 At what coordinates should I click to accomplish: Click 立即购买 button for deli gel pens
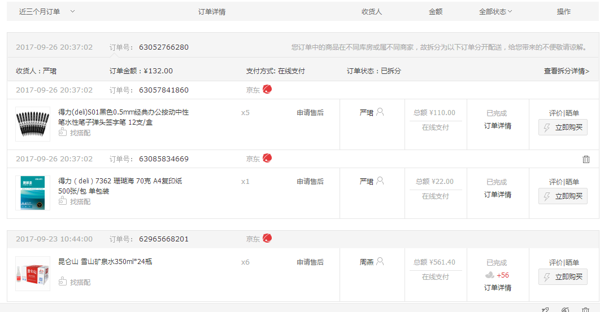pos(563,128)
